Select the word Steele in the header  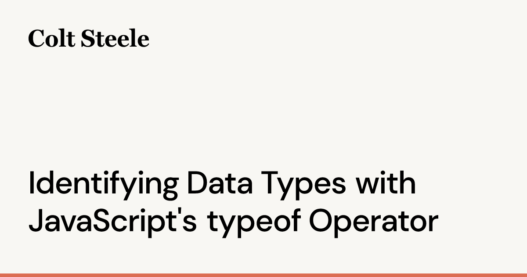(x=116, y=39)
